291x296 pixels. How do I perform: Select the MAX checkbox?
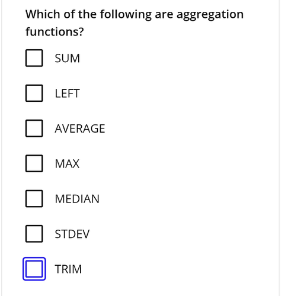pyautogui.click(x=34, y=163)
